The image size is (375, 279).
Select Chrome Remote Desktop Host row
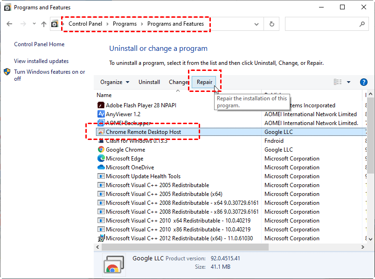231,132
